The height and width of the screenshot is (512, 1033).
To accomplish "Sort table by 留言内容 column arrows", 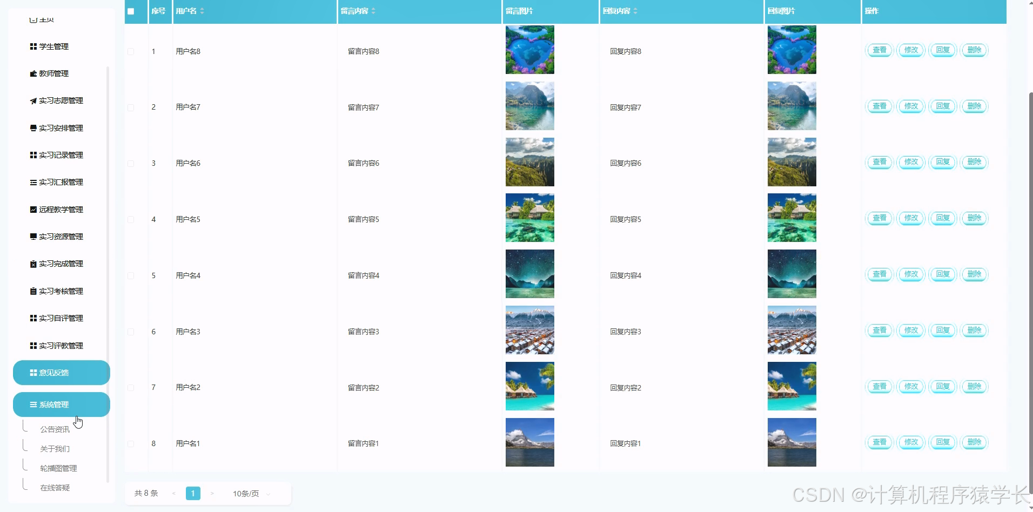I will pos(373,11).
